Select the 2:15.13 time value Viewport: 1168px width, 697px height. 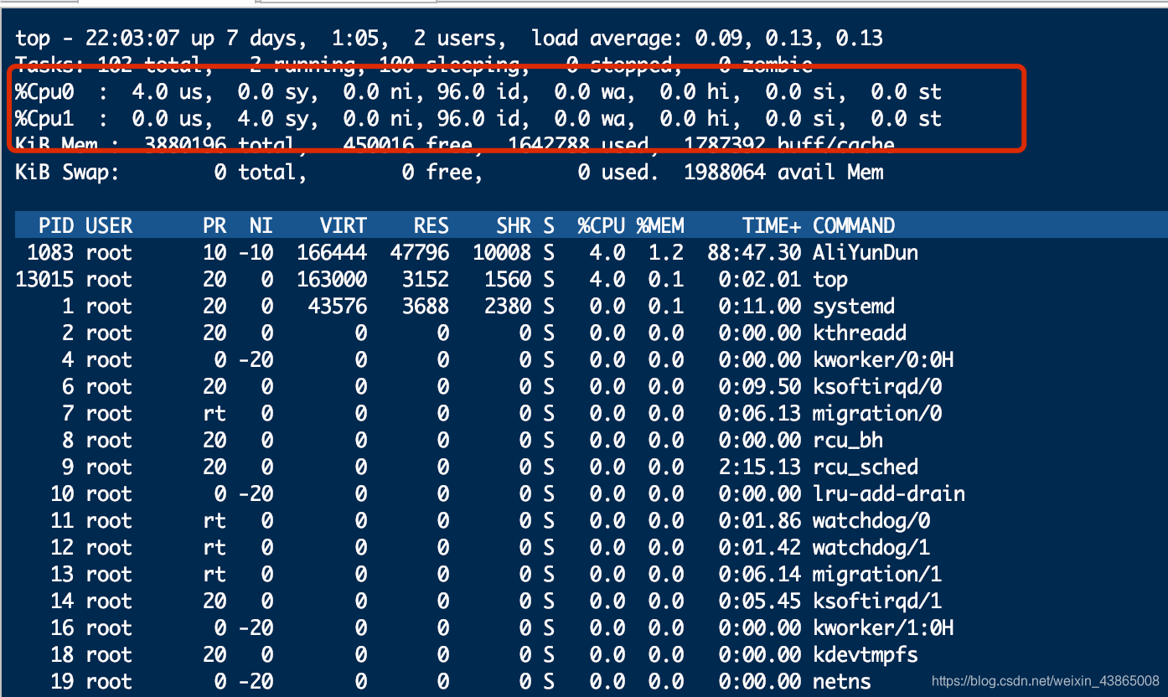(760, 467)
